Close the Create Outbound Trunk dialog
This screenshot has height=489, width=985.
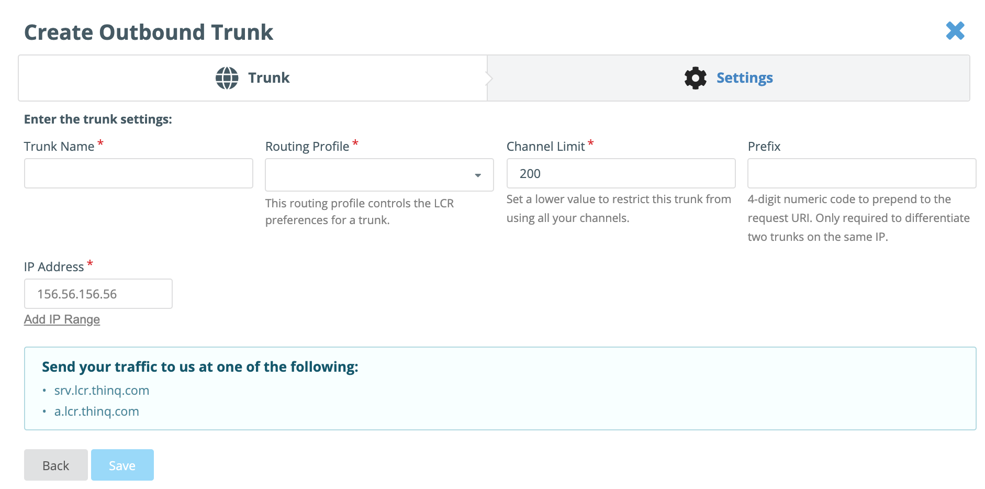(955, 31)
